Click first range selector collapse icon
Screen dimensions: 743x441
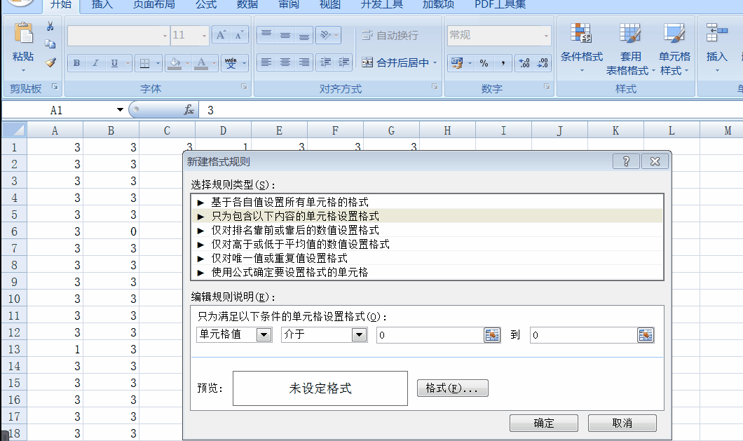tap(492, 335)
